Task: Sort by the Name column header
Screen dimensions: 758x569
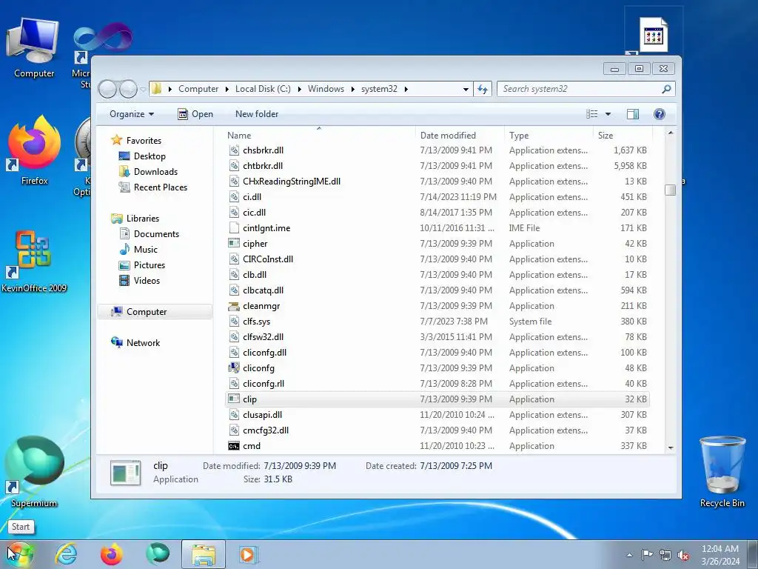Action: (x=319, y=136)
